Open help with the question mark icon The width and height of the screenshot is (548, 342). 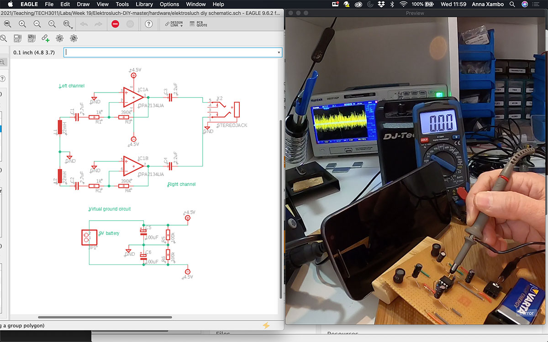148,24
